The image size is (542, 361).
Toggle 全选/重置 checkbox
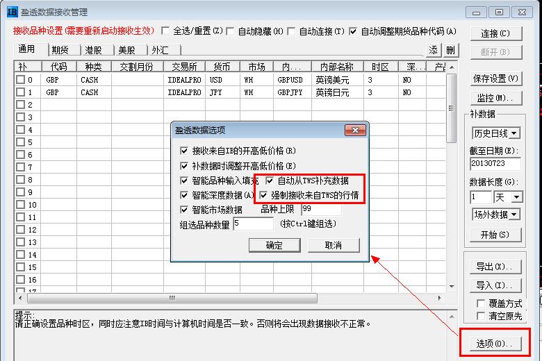coord(165,31)
